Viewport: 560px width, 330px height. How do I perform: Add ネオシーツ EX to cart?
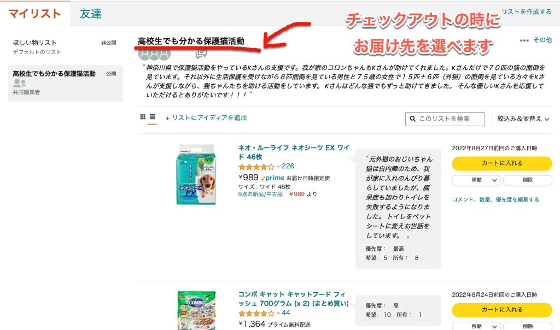502,163
